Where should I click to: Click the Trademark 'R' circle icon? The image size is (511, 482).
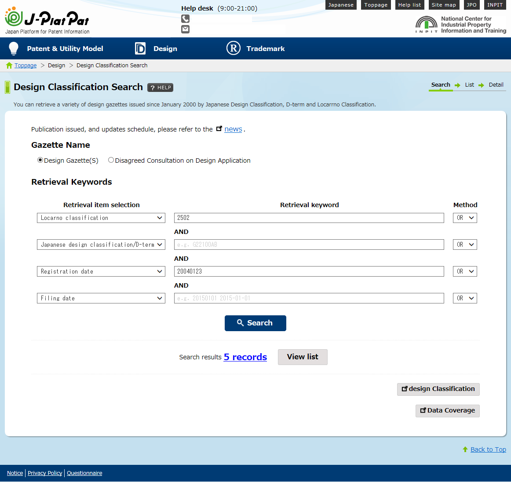coord(233,48)
